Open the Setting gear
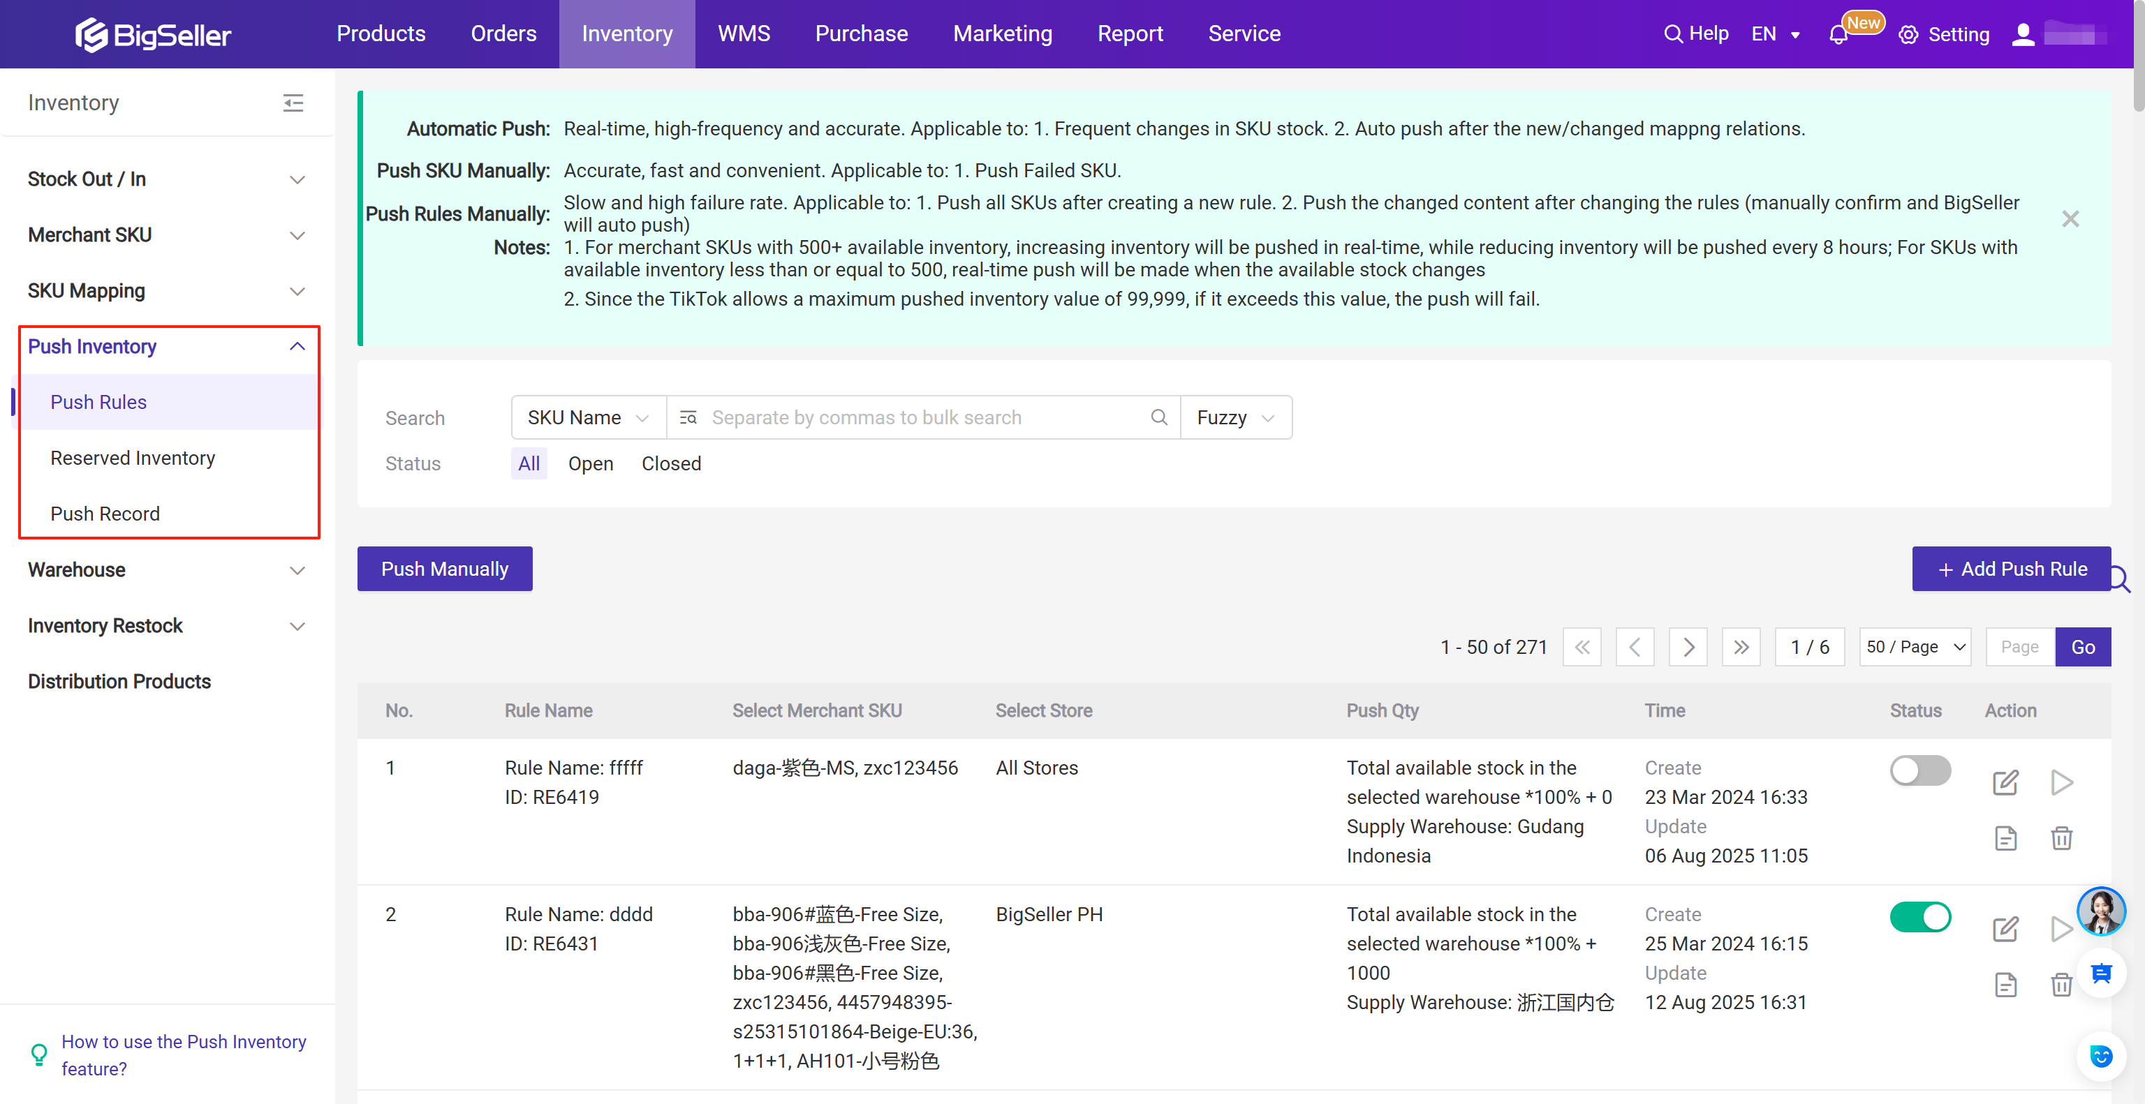The width and height of the screenshot is (2145, 1104). (x=1908, y=34)
